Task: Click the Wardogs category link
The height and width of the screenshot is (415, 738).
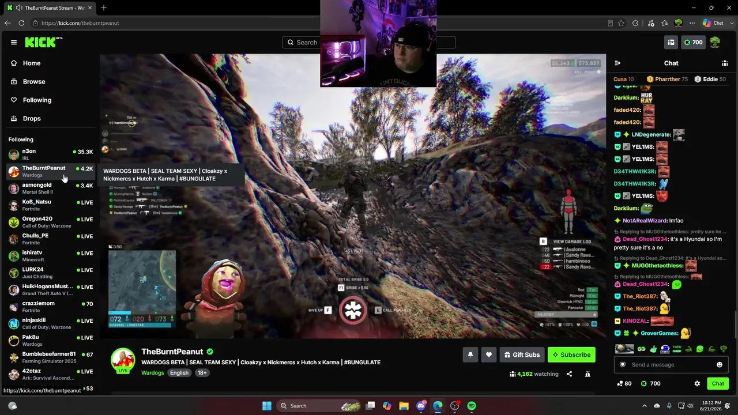Action: (153, 373)
